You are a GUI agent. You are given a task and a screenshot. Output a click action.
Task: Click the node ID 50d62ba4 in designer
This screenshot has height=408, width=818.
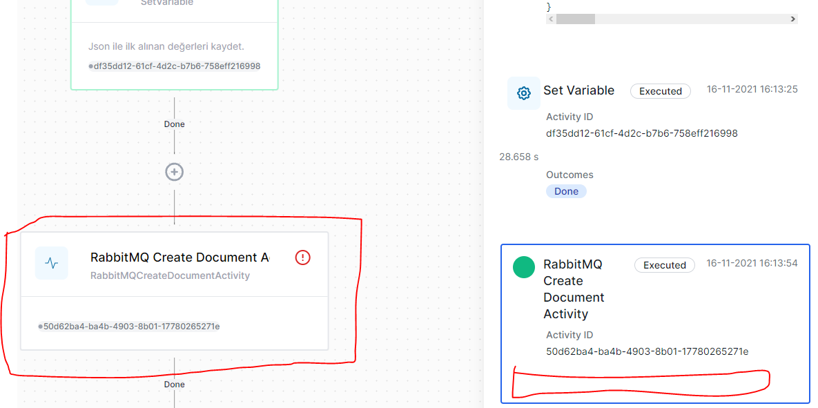pos(131,327)
